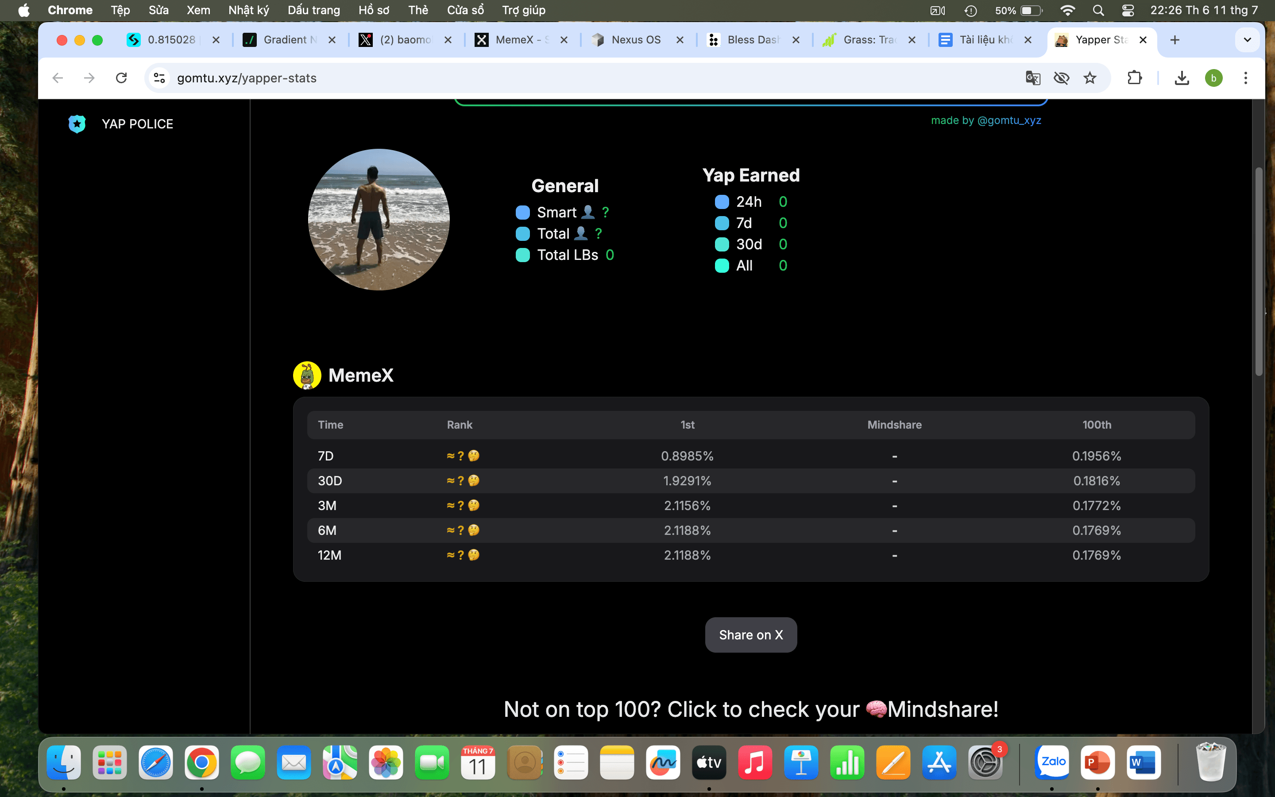
Task: Open macOS Control Center toggles
Action: pyautogui.click(x=1128, y=10)
